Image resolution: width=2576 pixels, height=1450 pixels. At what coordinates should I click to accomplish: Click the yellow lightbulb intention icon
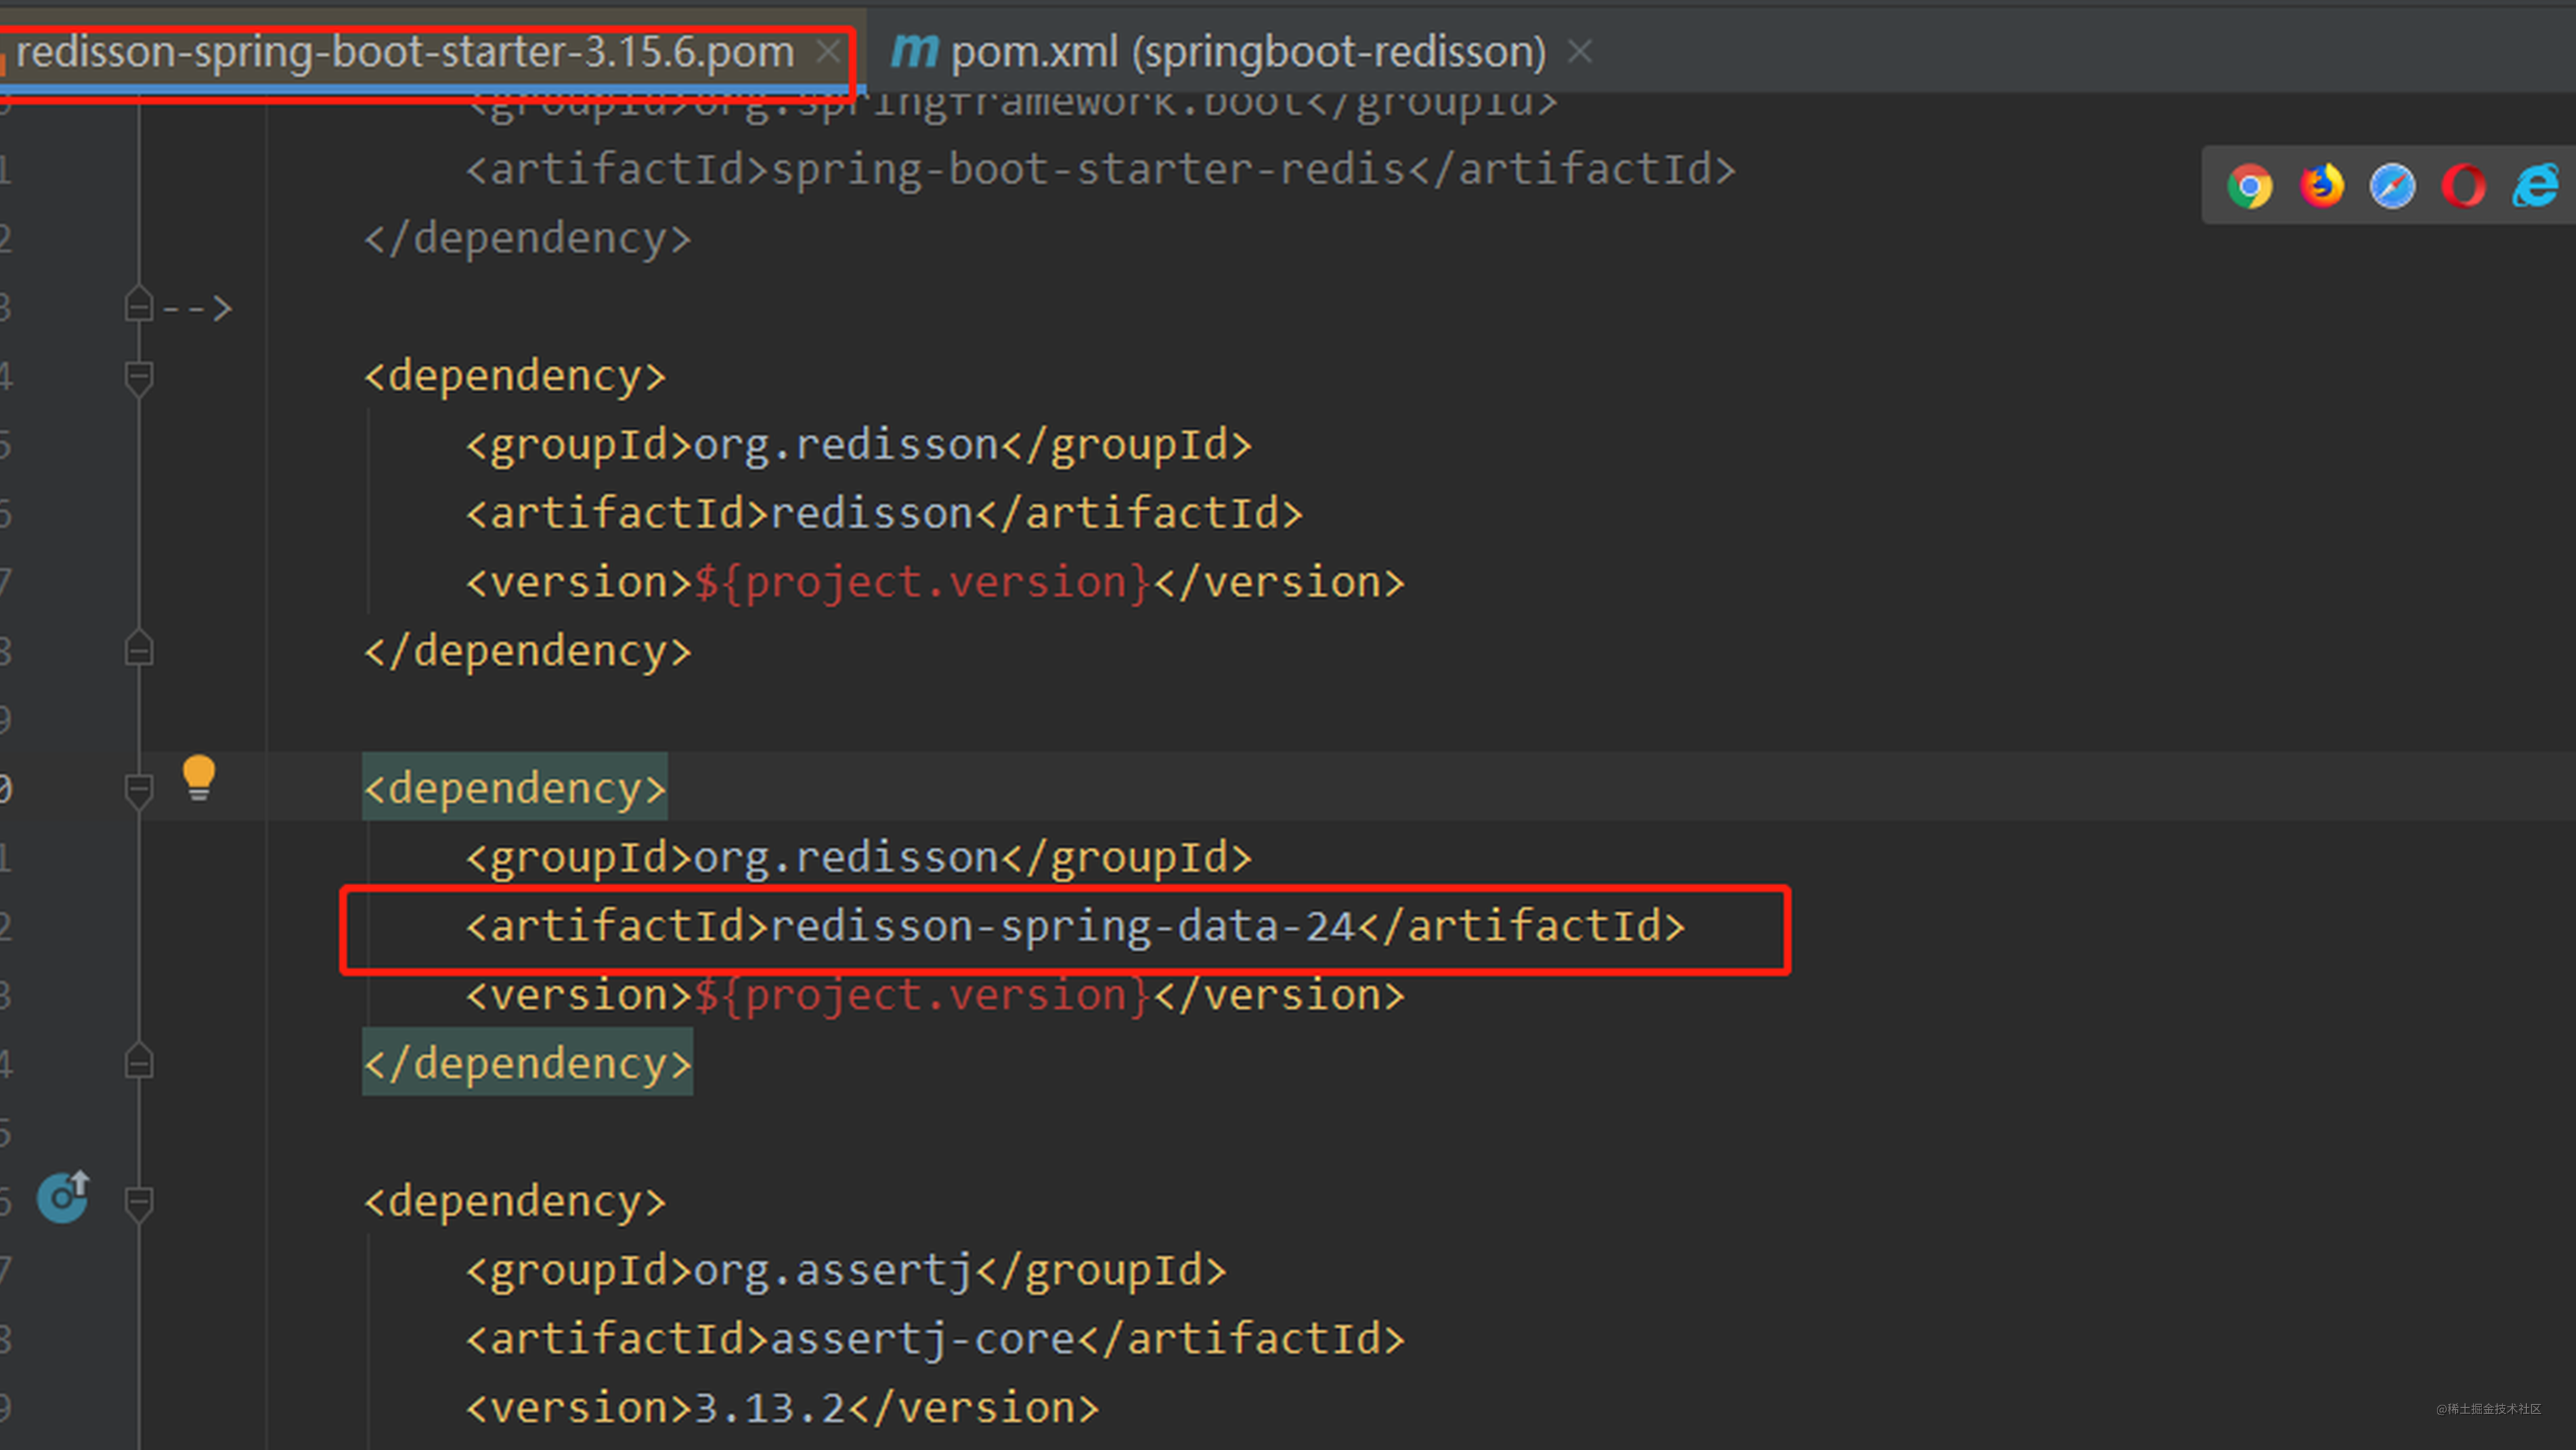tap(199, 777)
